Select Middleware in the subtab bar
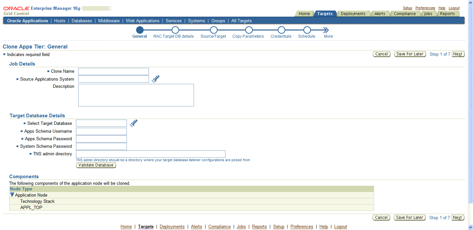473x230 pixels. coord(109,21)
